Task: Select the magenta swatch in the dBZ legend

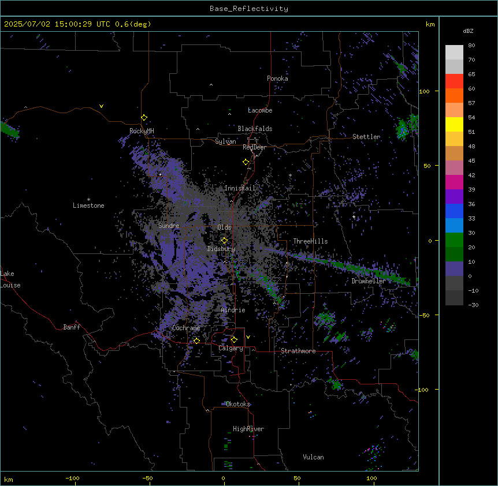Action: point(454,182)
